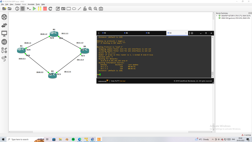Select router R4 in the topology
252x142 pixels.
coord(85,51)
